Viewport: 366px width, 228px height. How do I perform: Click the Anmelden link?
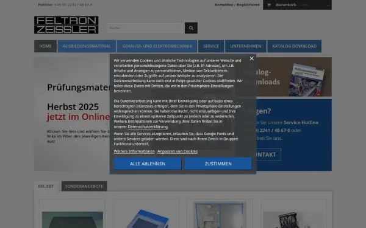point(224,5)
